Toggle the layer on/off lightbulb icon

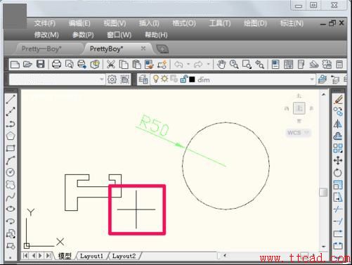coord(156,79)
